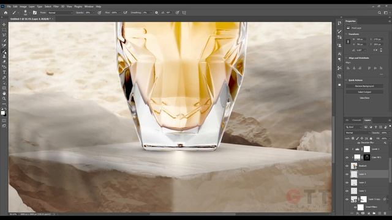
Task: Create a new layer via plus icon
Action: [x=380, y=213]
